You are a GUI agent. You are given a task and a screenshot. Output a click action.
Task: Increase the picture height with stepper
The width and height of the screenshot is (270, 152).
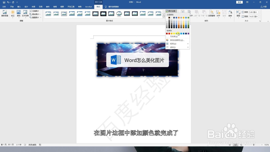259,12
